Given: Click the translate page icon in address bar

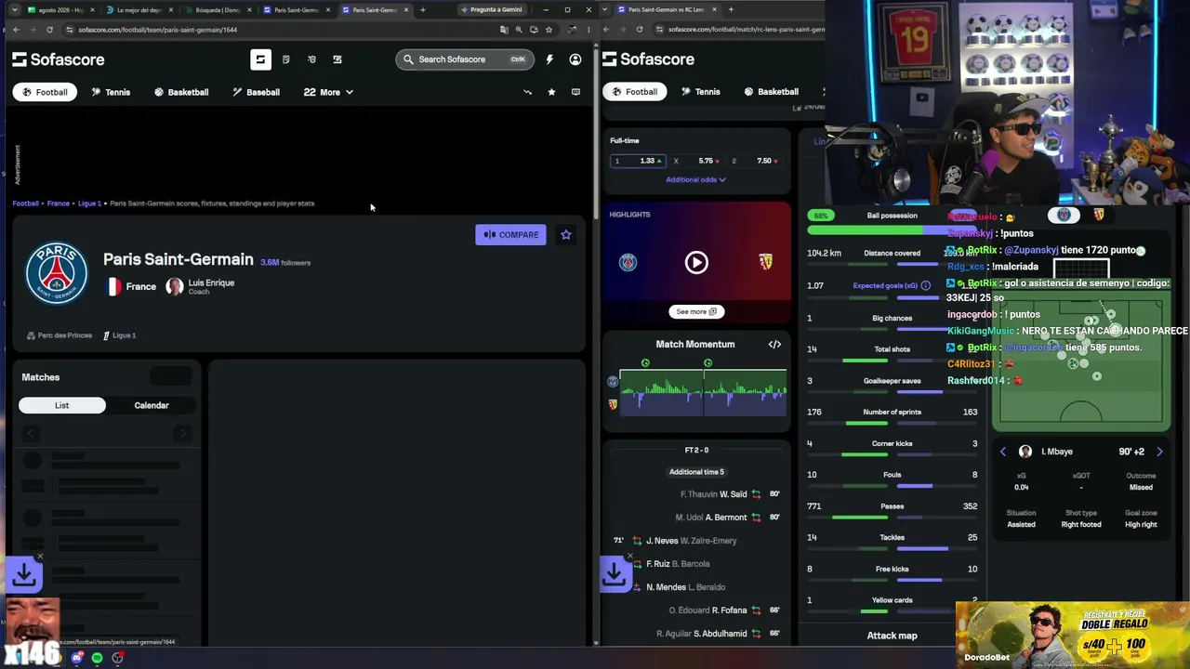Looking at the screenshot, I should click(504, 30).
